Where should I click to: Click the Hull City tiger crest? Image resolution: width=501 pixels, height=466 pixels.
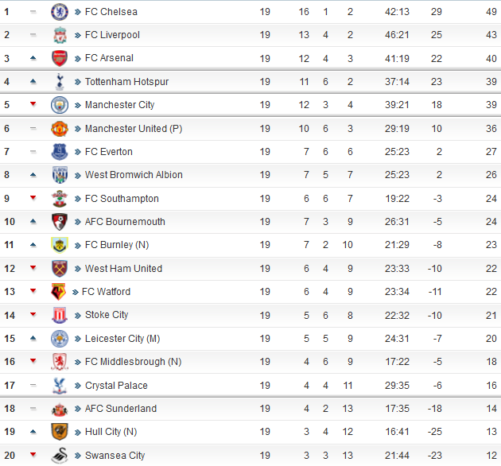coord(60,432)
